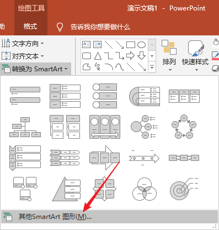
Task: Select the freeform scribble shape
Action: pyautogui.click(x=98, y=67)
